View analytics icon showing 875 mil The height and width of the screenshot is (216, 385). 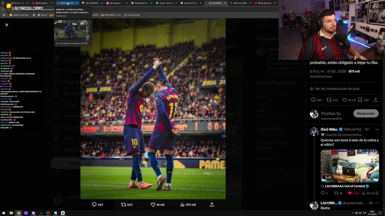(x=182, y=205)
